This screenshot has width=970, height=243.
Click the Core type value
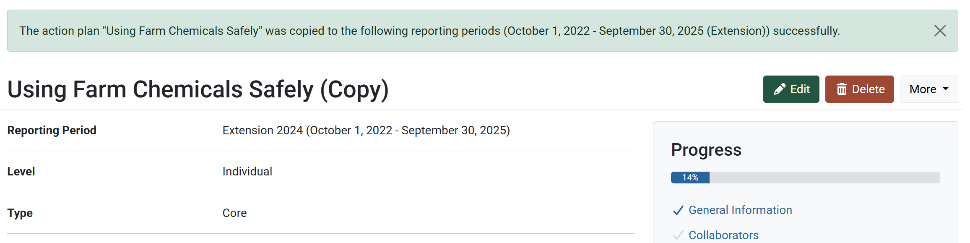(x=234, y=213)
